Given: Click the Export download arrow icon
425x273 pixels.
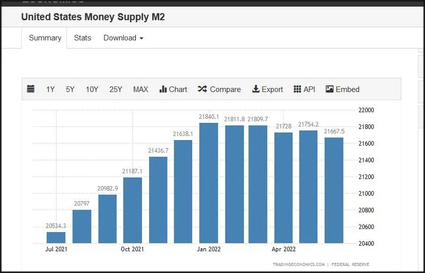Looking at the screenshot, I should click(256, 89).
